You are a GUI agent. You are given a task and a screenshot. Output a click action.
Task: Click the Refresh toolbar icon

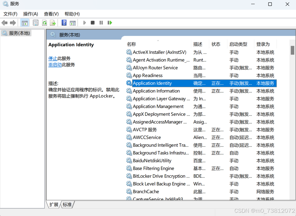point(44,23)
